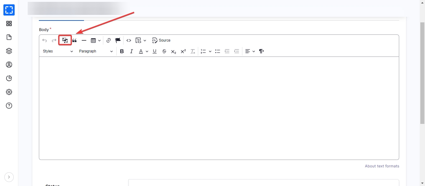Image resolution: width=425 pixels, height=186 pixels.
Task: Open the user profile menu item
Action: (9, 65)
